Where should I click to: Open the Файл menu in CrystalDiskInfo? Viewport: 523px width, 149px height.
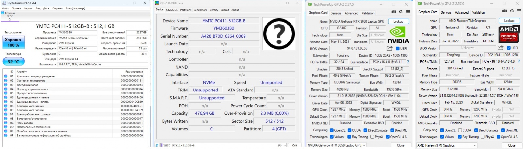(6, 8)
